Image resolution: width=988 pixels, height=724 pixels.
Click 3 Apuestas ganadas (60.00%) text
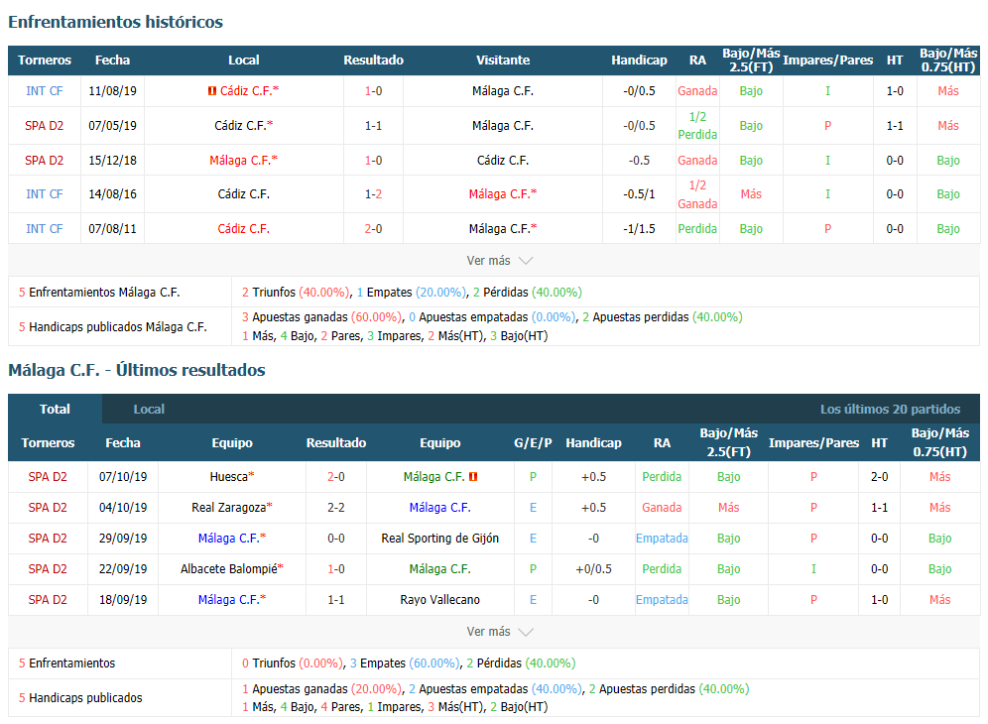click(x=321, y=317)
